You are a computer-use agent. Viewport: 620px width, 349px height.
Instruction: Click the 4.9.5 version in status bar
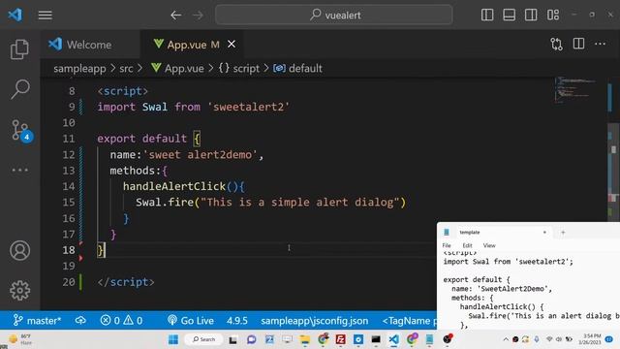[236, 320]
